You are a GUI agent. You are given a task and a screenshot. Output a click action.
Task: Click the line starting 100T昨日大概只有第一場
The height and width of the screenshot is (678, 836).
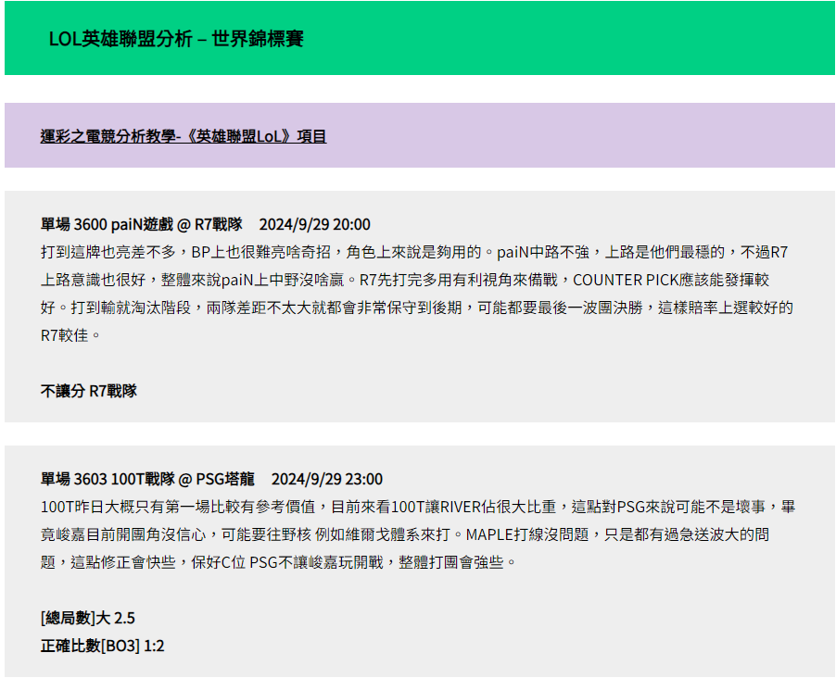[417, 507]
